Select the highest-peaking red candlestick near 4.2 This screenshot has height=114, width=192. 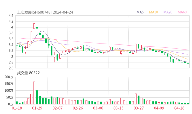[34, 26]
